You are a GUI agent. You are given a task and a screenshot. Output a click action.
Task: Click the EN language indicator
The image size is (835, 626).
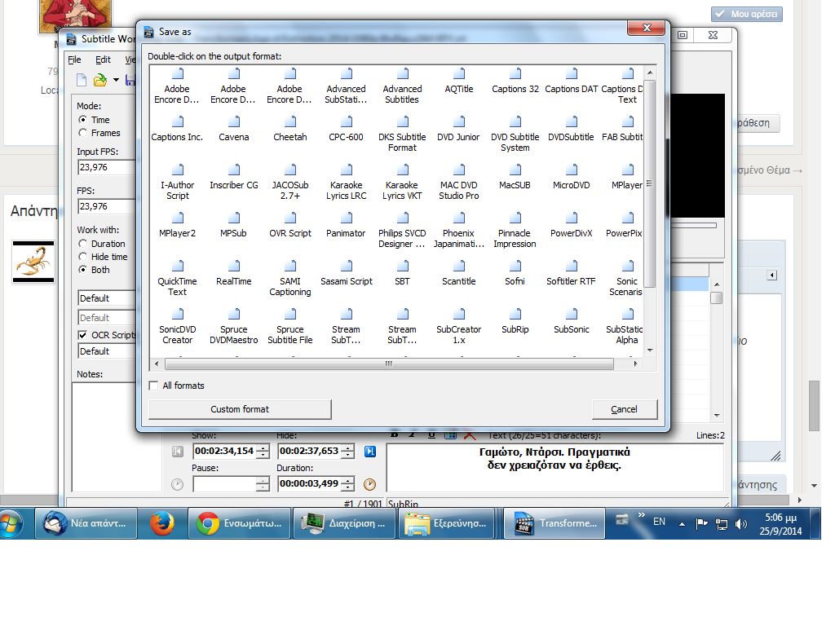659,522
